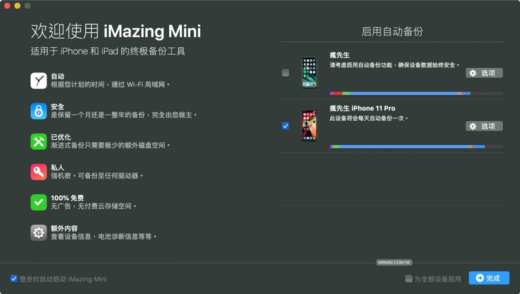520x294 pixels.
Task: Click the green checkmark icon for 100% 免费
Action: click(x=39, y=202)
